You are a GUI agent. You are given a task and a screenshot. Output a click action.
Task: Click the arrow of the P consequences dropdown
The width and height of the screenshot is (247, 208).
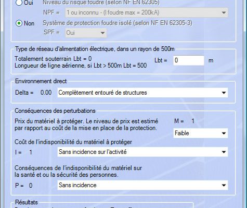224,185
